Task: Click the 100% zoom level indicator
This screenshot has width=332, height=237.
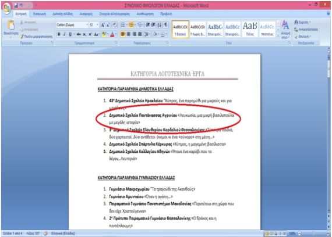Action: 292,234
